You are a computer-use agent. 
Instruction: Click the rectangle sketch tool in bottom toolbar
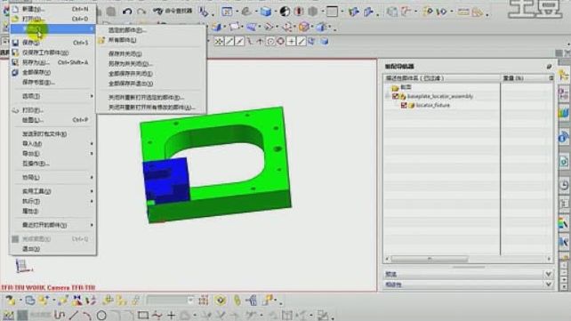tap(143, 315)
